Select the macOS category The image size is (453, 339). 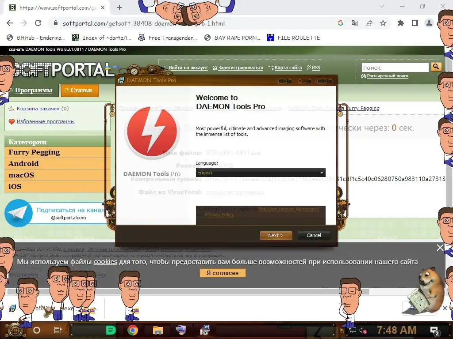57,175
